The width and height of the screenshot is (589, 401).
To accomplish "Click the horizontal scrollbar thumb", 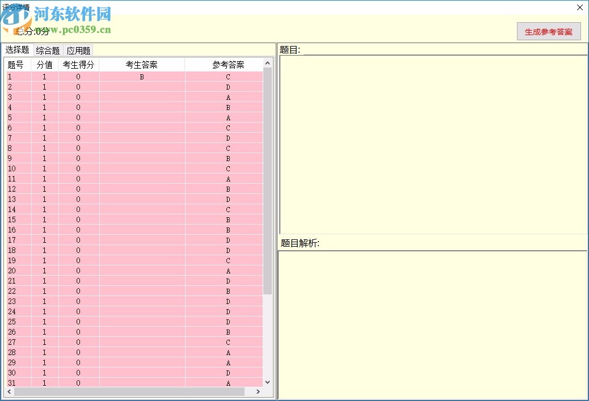I will (129, 391).
